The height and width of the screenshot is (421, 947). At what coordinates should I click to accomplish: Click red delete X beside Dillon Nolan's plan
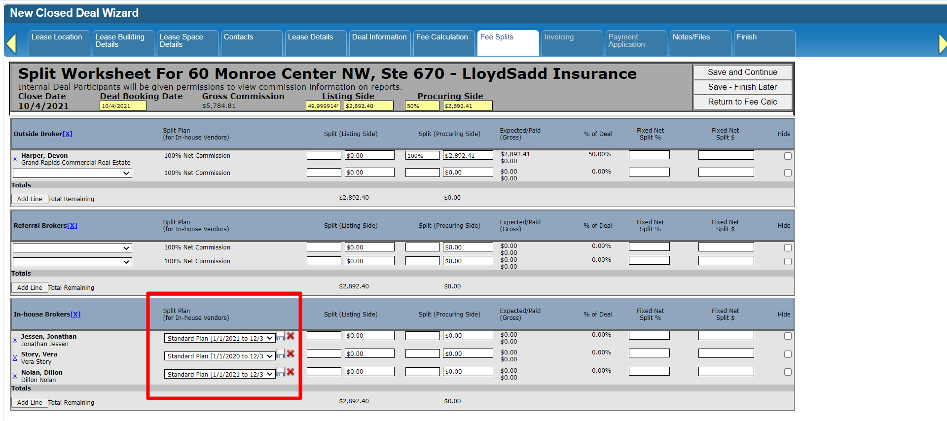click(x=291, y=372)
